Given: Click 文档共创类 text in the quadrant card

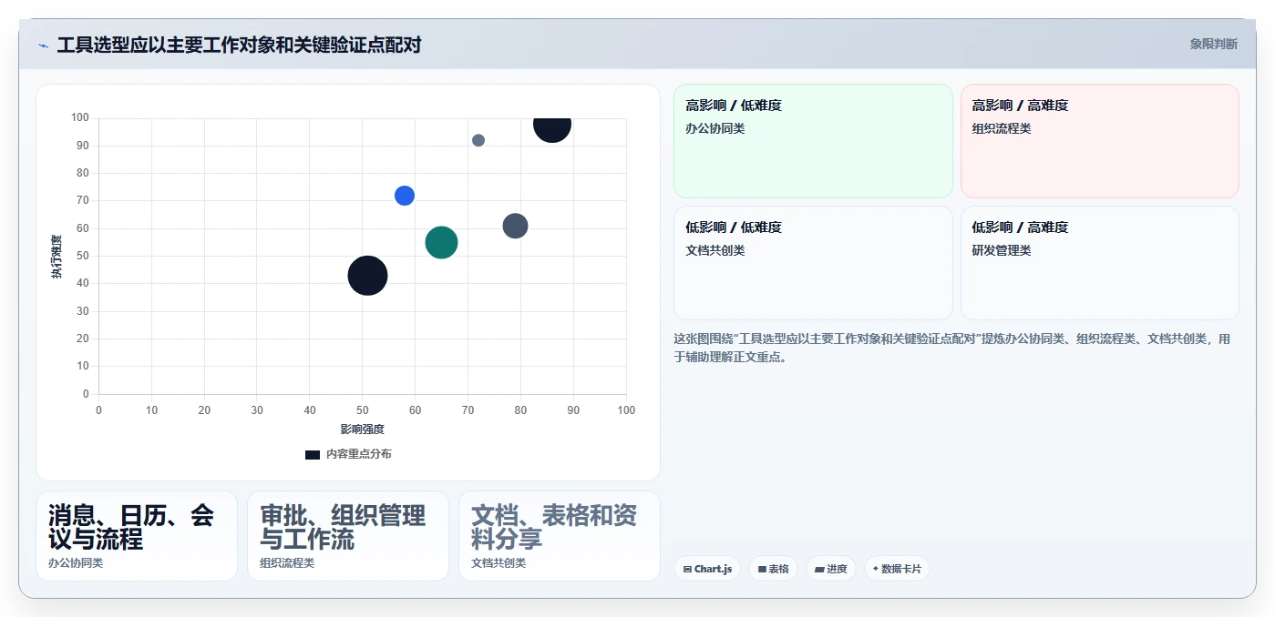Looking at the screenshot, I should [x=715, y=250].
